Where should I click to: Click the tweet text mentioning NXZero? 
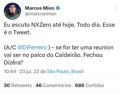(59, 29)
